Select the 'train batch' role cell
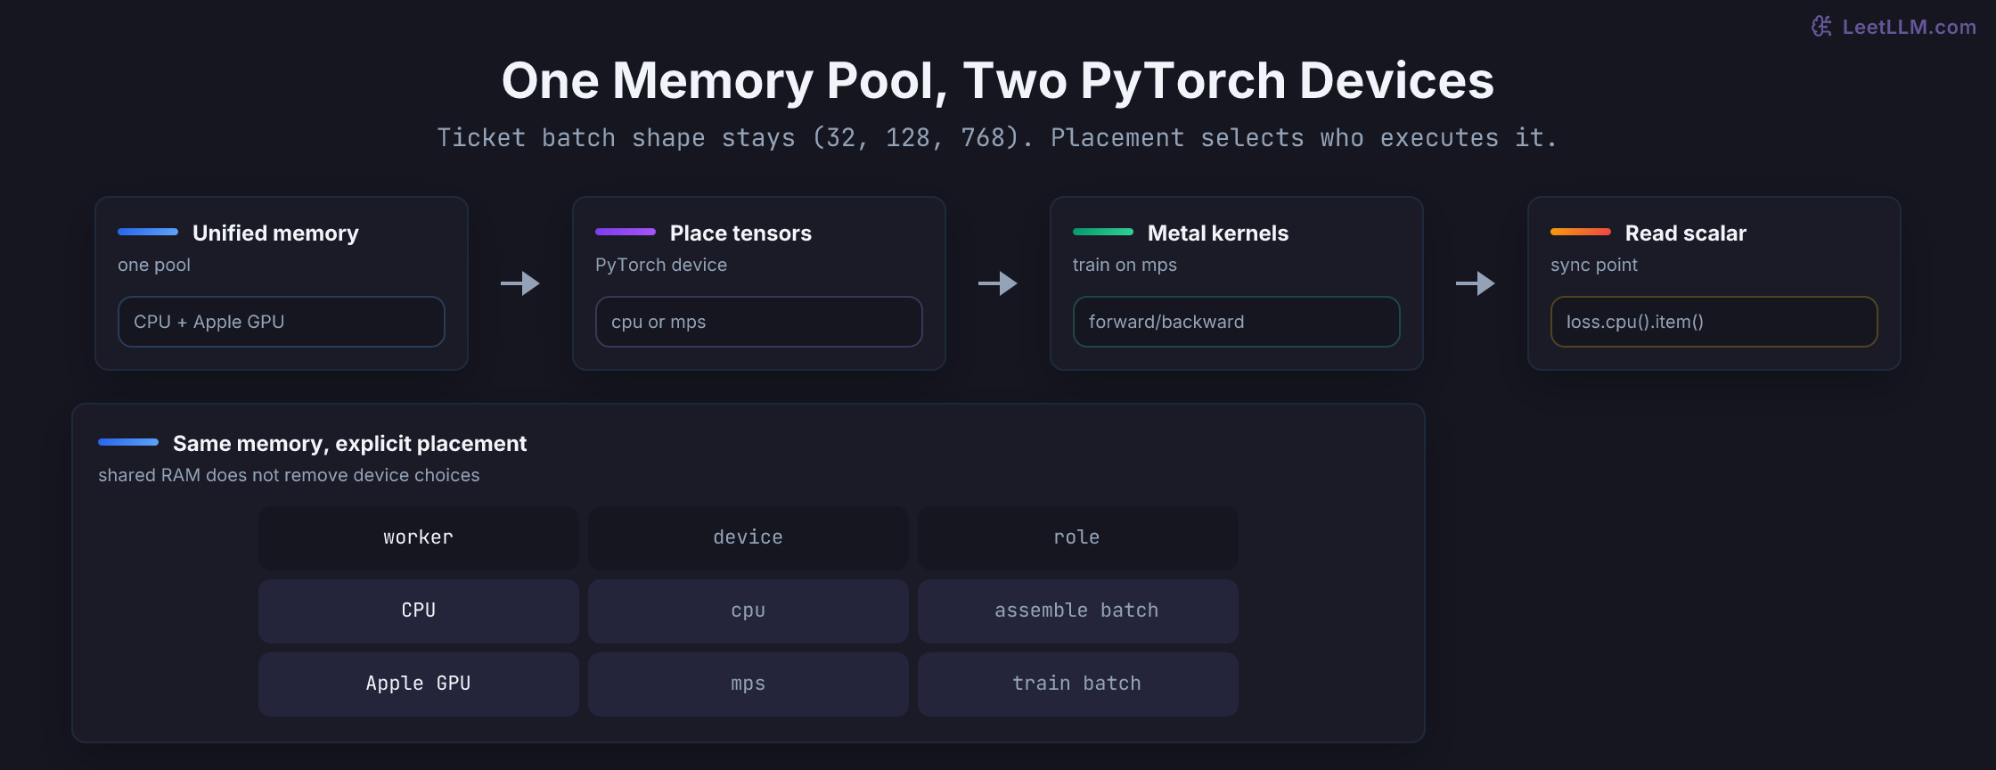The image size is (1996, 770). click(x=1078, y=684)
